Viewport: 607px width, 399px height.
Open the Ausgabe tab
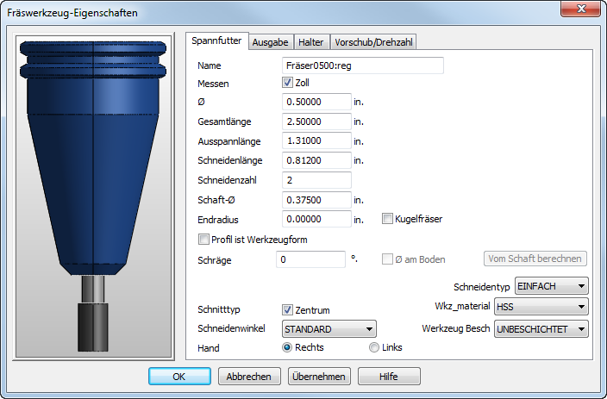pyautogui.click(x=270, y=42)
